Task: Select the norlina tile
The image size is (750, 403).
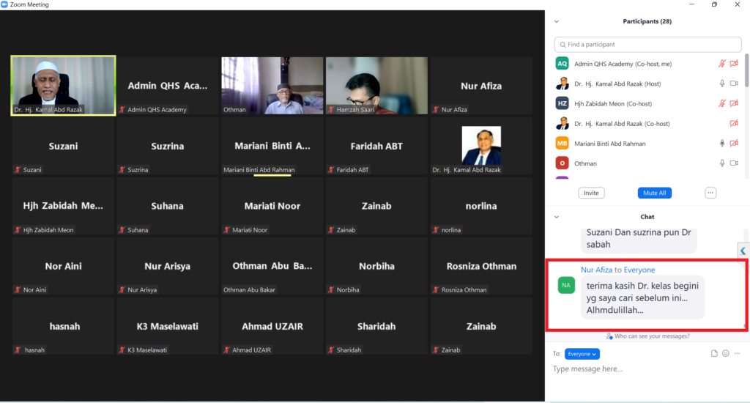Action: pyautogui.click(x=481, y=206)
